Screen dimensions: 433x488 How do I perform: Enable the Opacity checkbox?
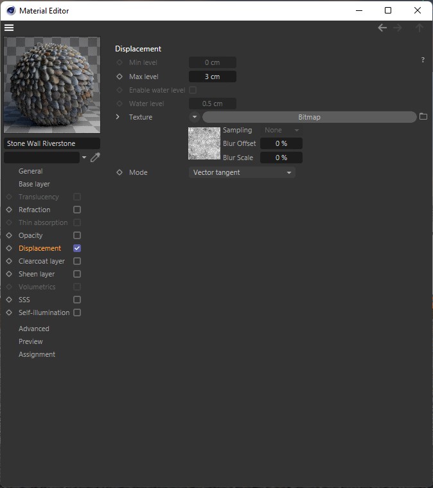[77, 235]
